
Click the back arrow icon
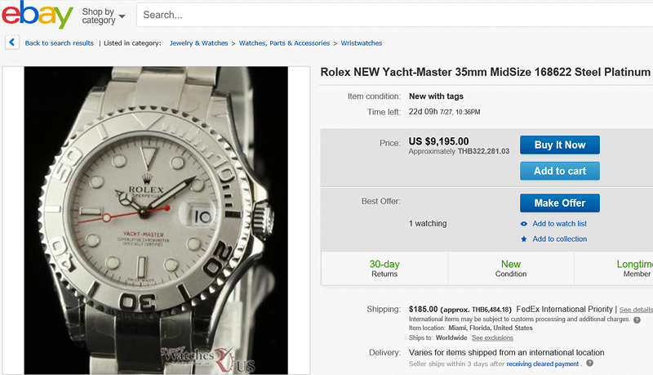12,42
